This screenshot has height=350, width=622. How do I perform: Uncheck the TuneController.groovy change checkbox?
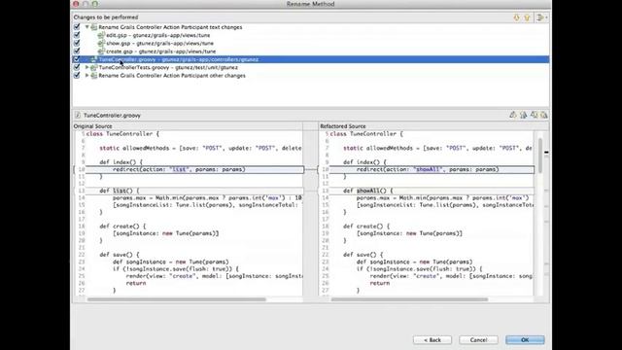click(77, 59)
